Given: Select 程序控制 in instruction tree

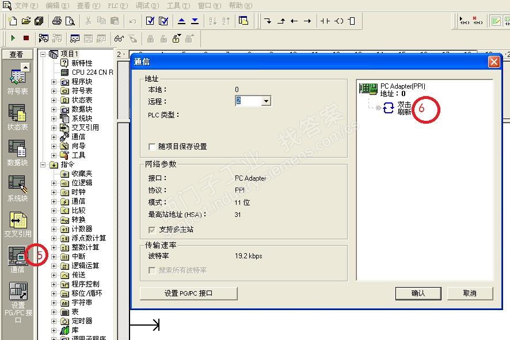Looking at the screenshot, I should [86, 284].
